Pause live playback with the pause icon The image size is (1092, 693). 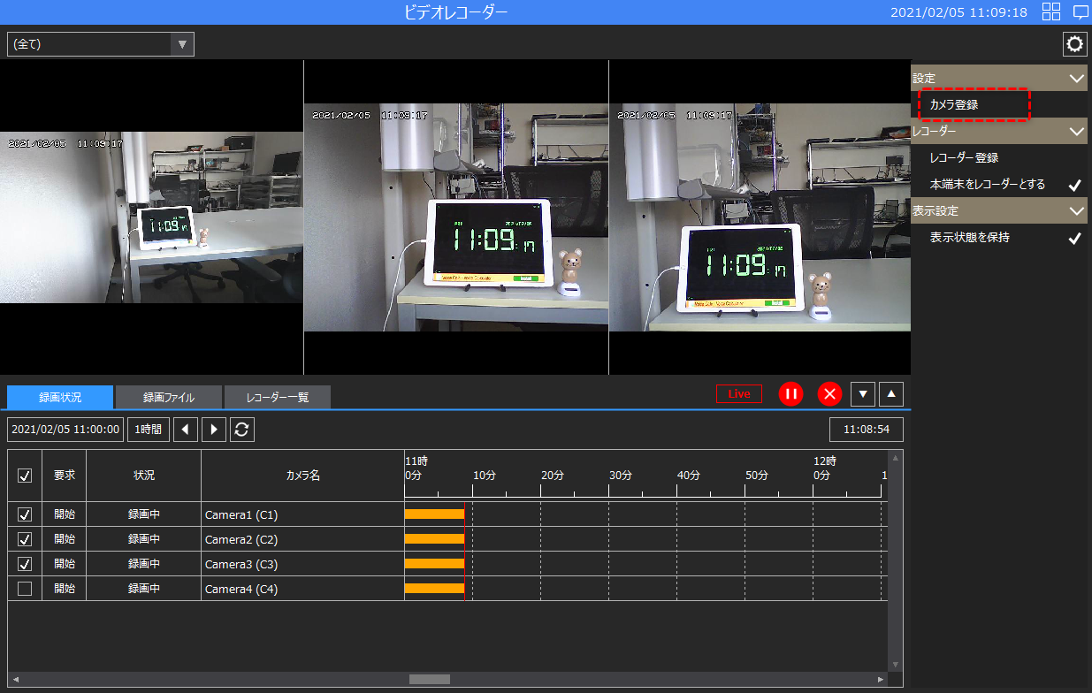point(790,393)
